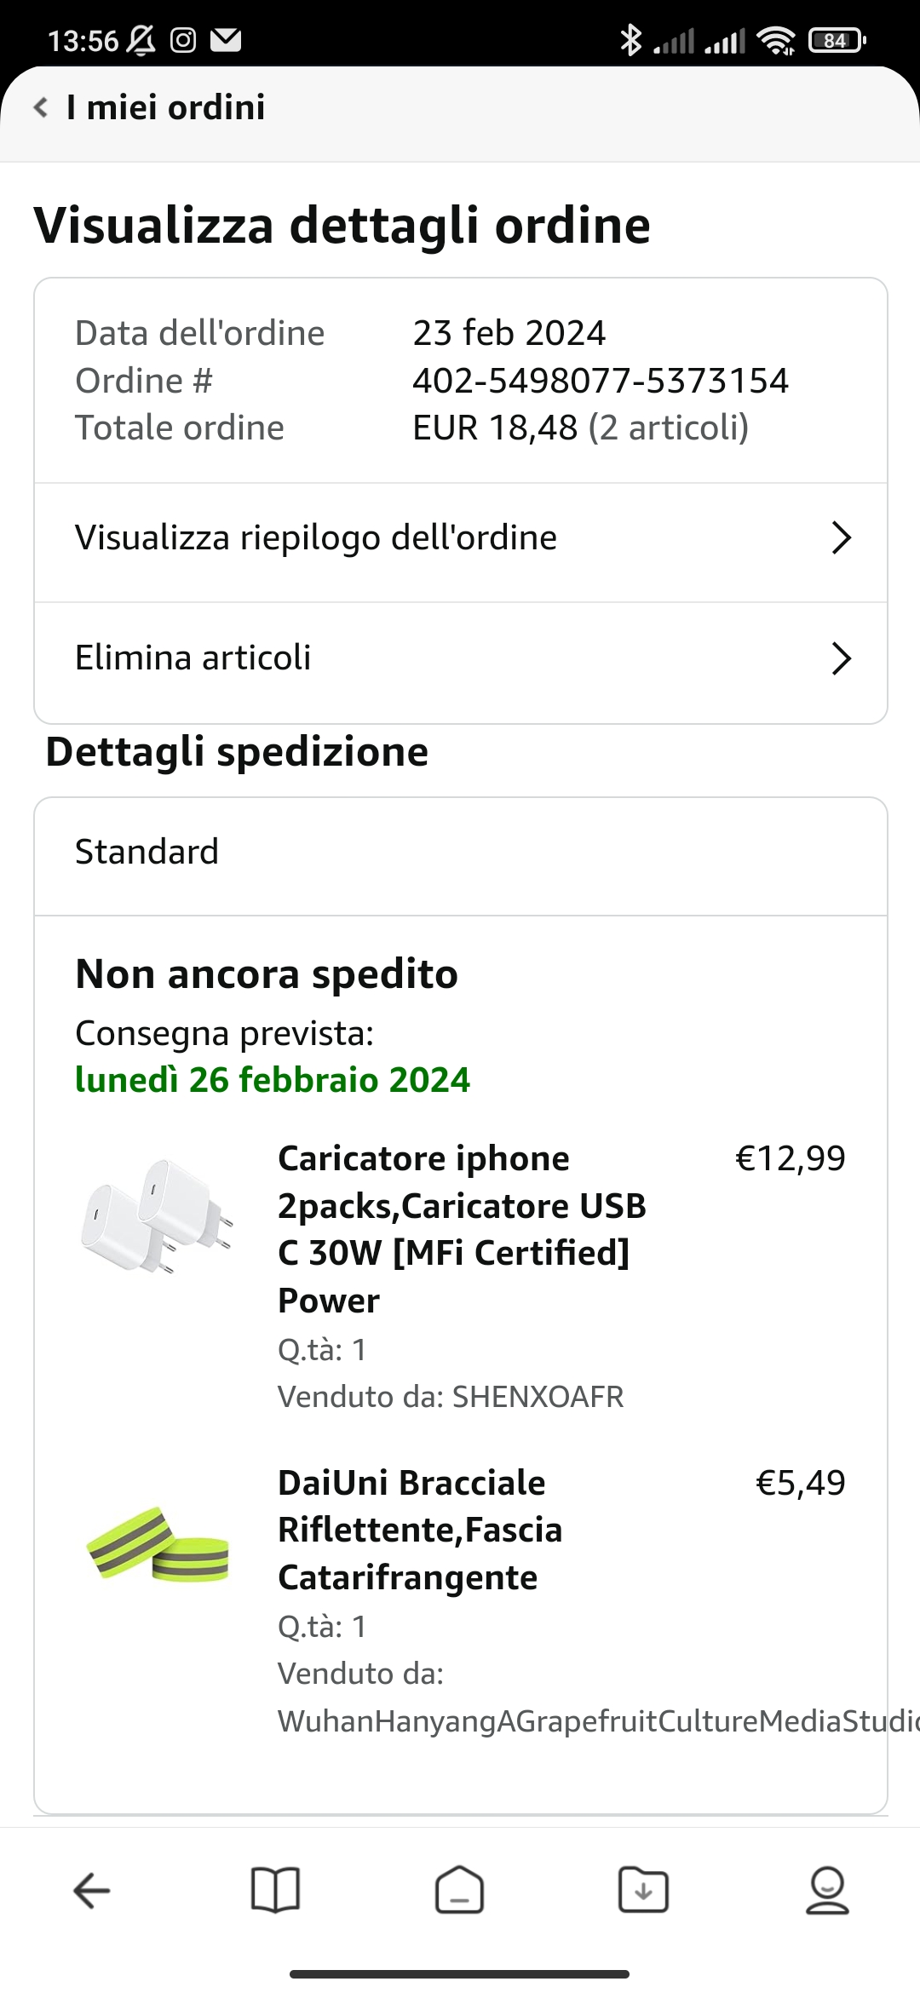The image size is (920, 1993).
Task: Open the book icon in bottom bar
Action: tap(275, 1891)
